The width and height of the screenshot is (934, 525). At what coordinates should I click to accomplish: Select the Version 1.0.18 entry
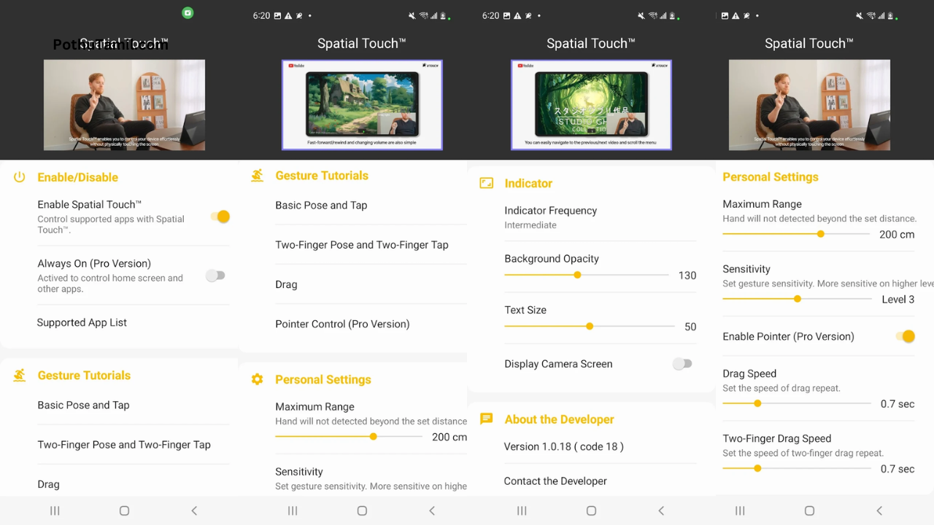[563, 446]
